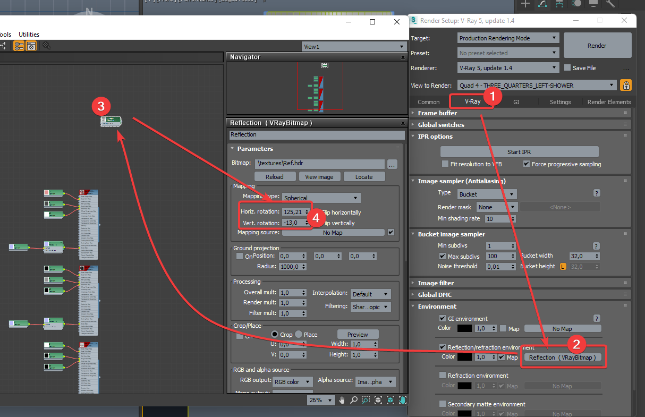Select the Place radio button
This screenshot has width=645, height=417.
pos(299,335)
